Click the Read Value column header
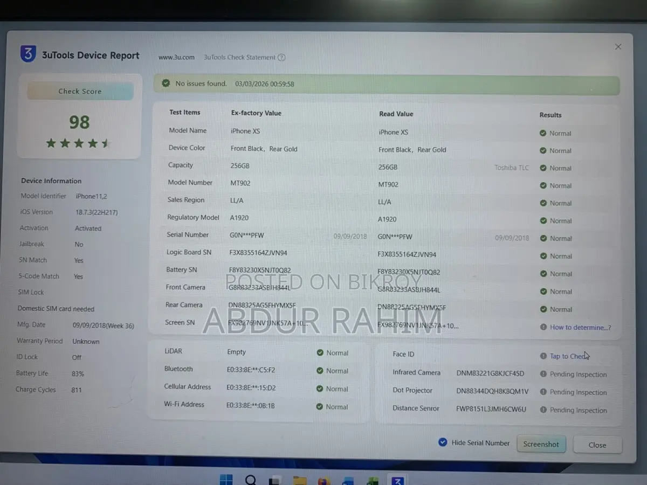The image size is (647, 485). [x=396, y=114]
